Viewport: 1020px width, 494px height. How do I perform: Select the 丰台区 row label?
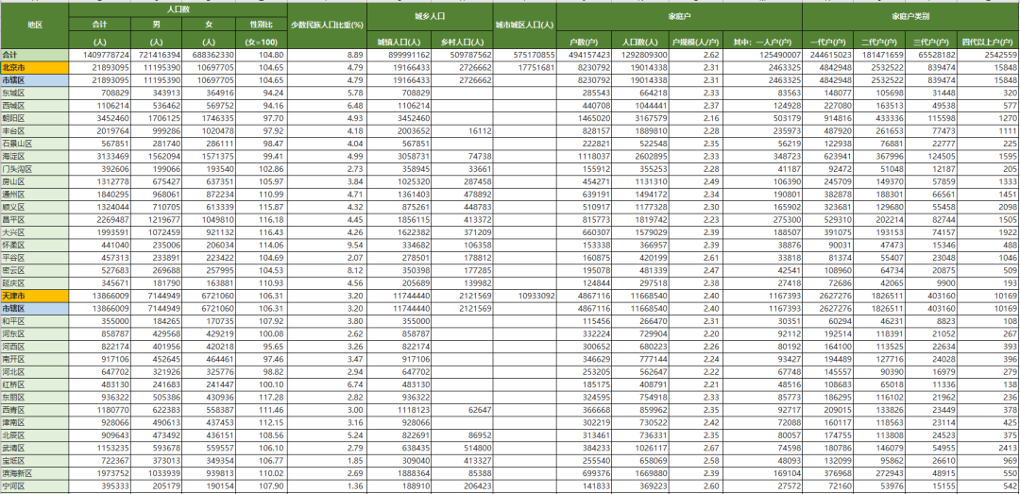[34, 131]
